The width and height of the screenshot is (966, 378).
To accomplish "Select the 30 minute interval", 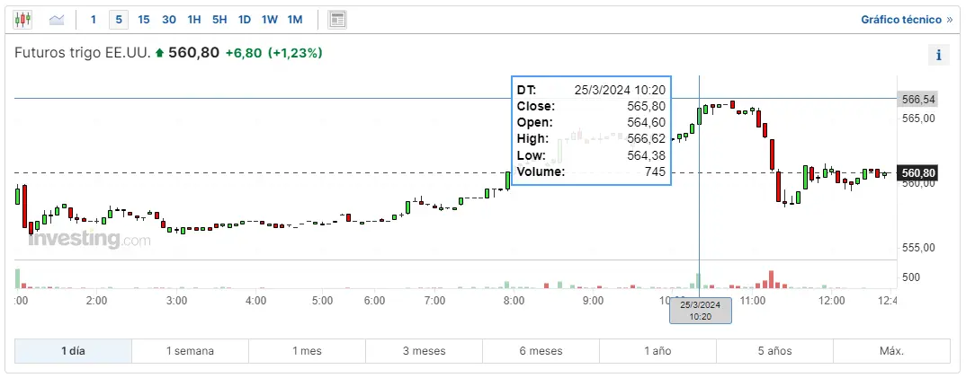I will (x=169, y=19).
